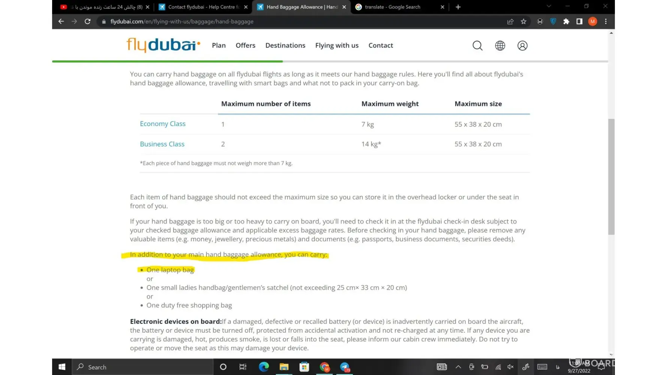Show the touch keyboard
667x375 pixels.
point(542,367)
